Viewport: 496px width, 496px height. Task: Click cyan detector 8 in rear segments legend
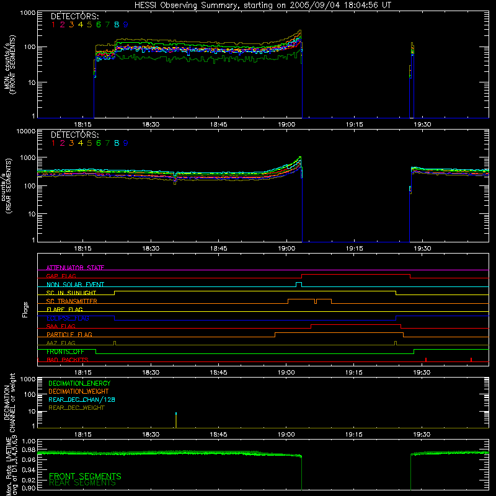(117, 143)
